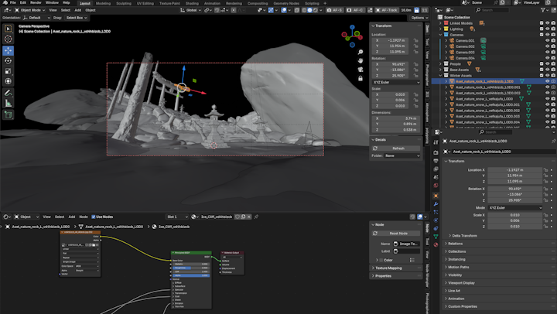Open the World properties tab icon
557x314 pixels.
[x=436, y=185]
